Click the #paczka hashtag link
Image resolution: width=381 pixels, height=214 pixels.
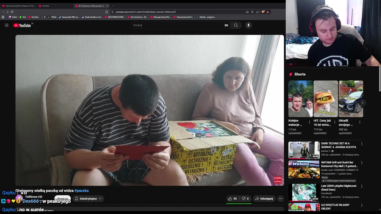tap(82, 191)
